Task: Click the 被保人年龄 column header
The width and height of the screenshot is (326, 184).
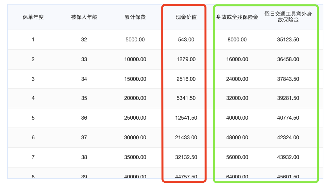Action: (x=84, y=17)
